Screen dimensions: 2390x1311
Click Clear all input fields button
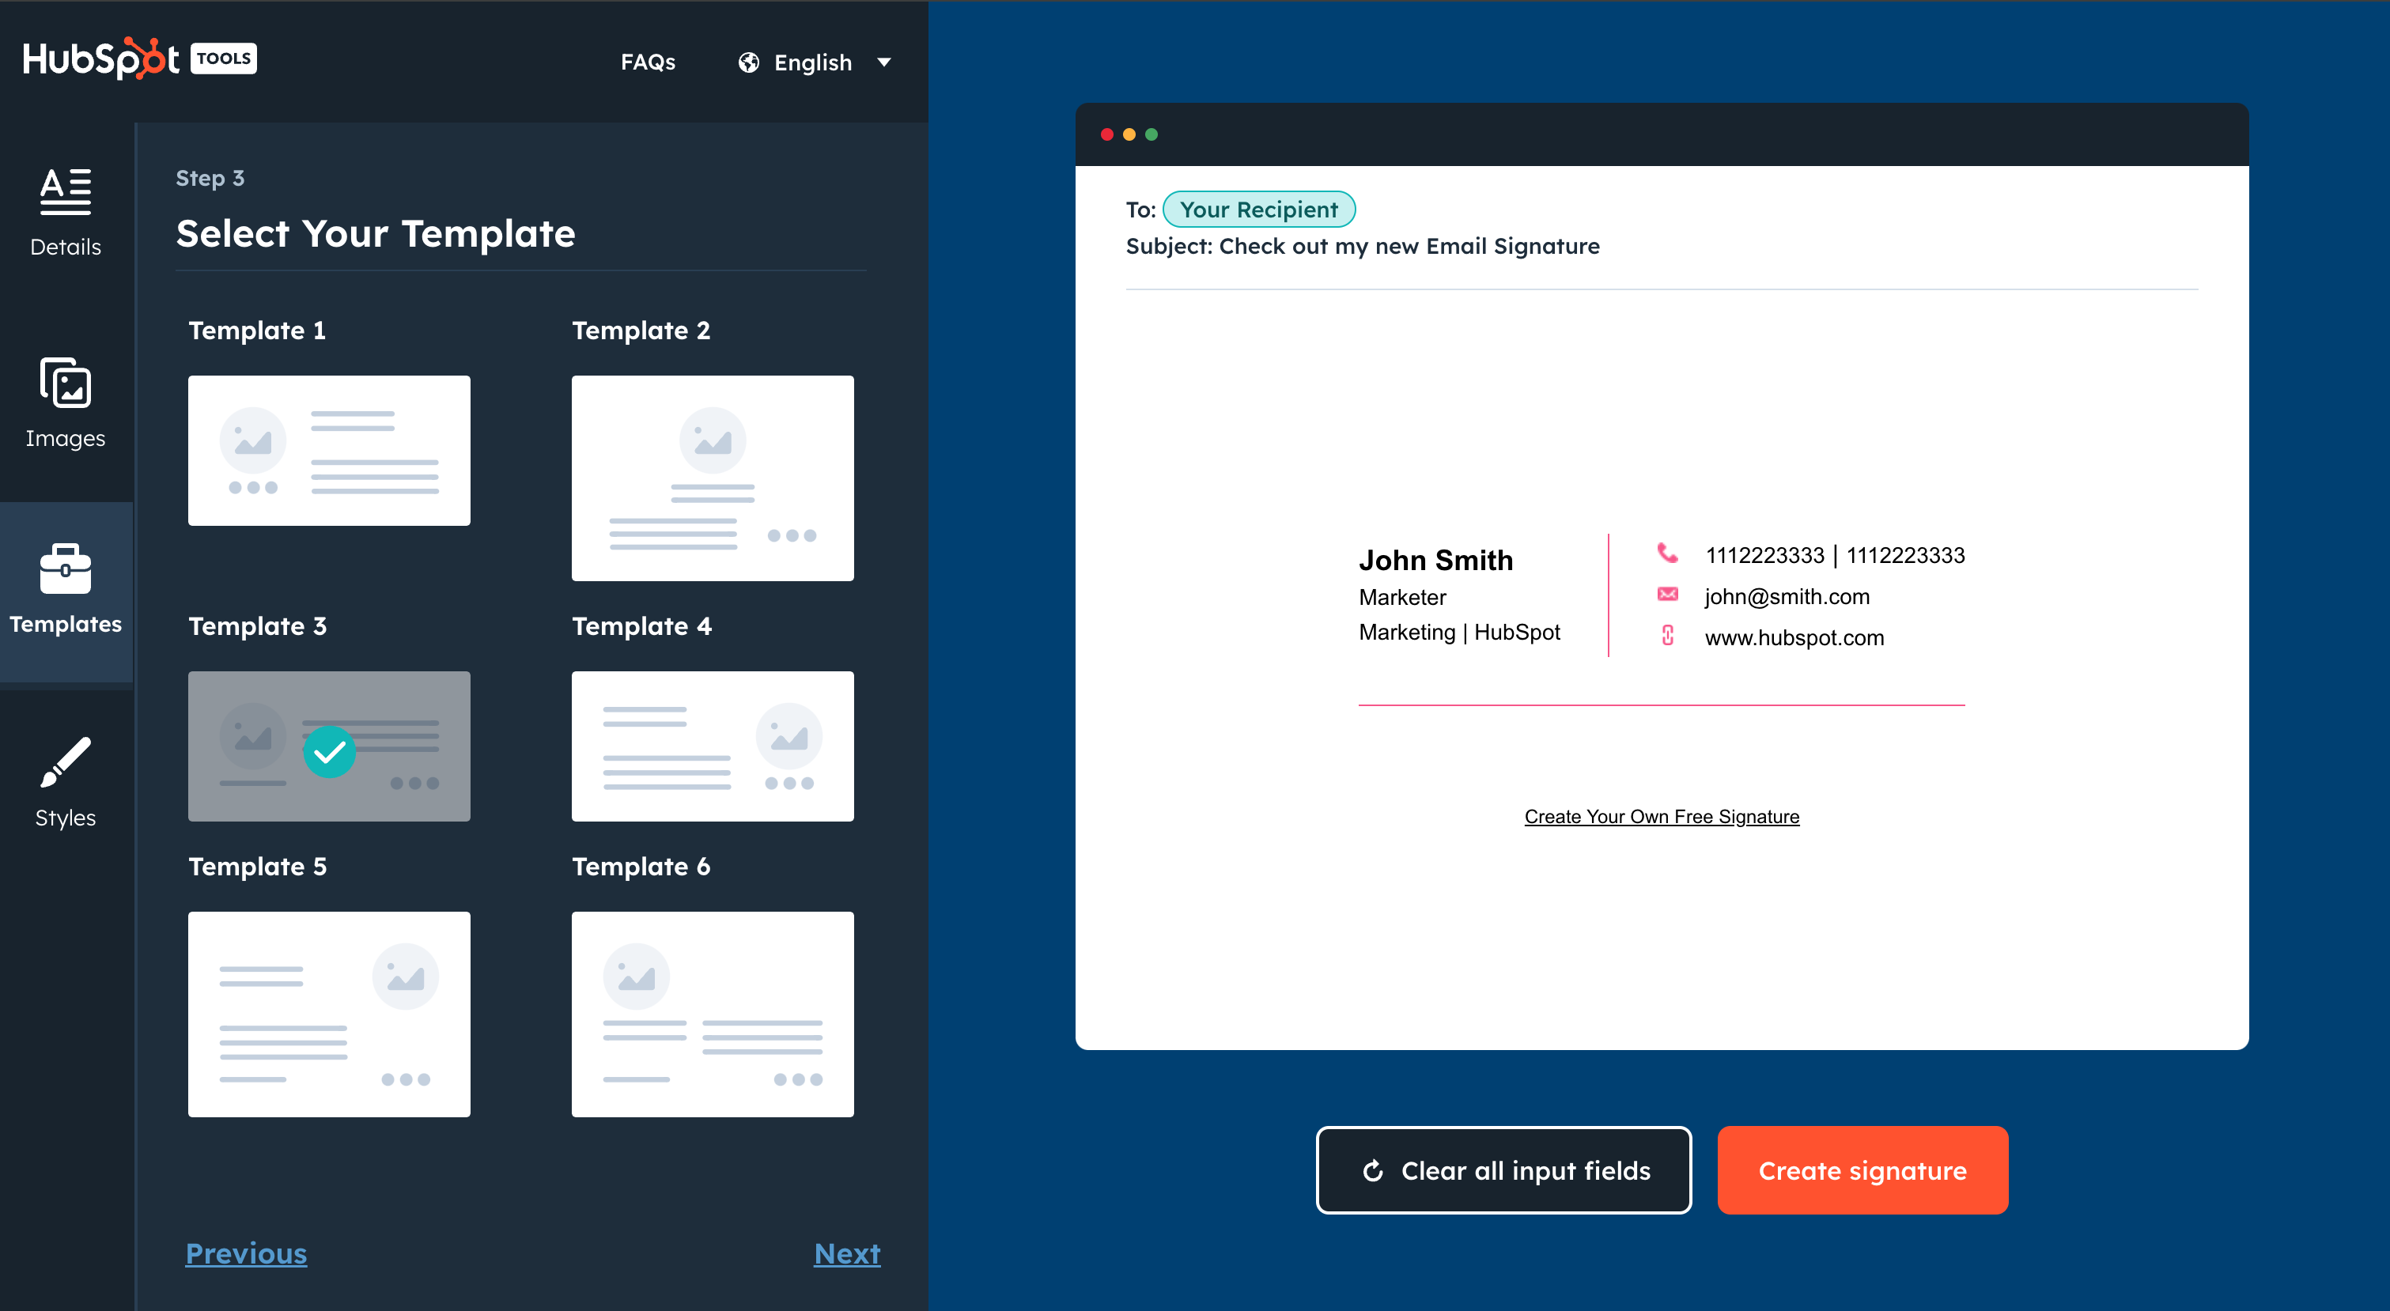click(1503, 1170)
